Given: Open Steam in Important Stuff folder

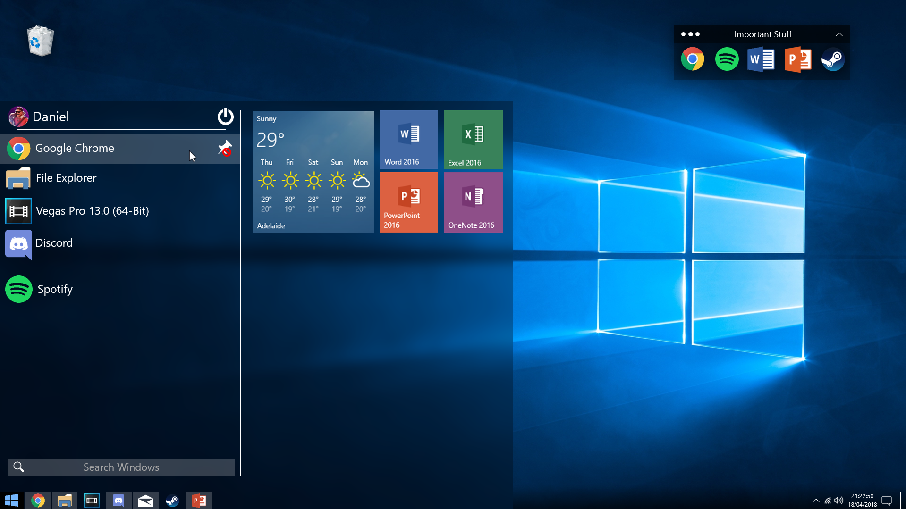Looking at the screenshot, I should (833, 59).
